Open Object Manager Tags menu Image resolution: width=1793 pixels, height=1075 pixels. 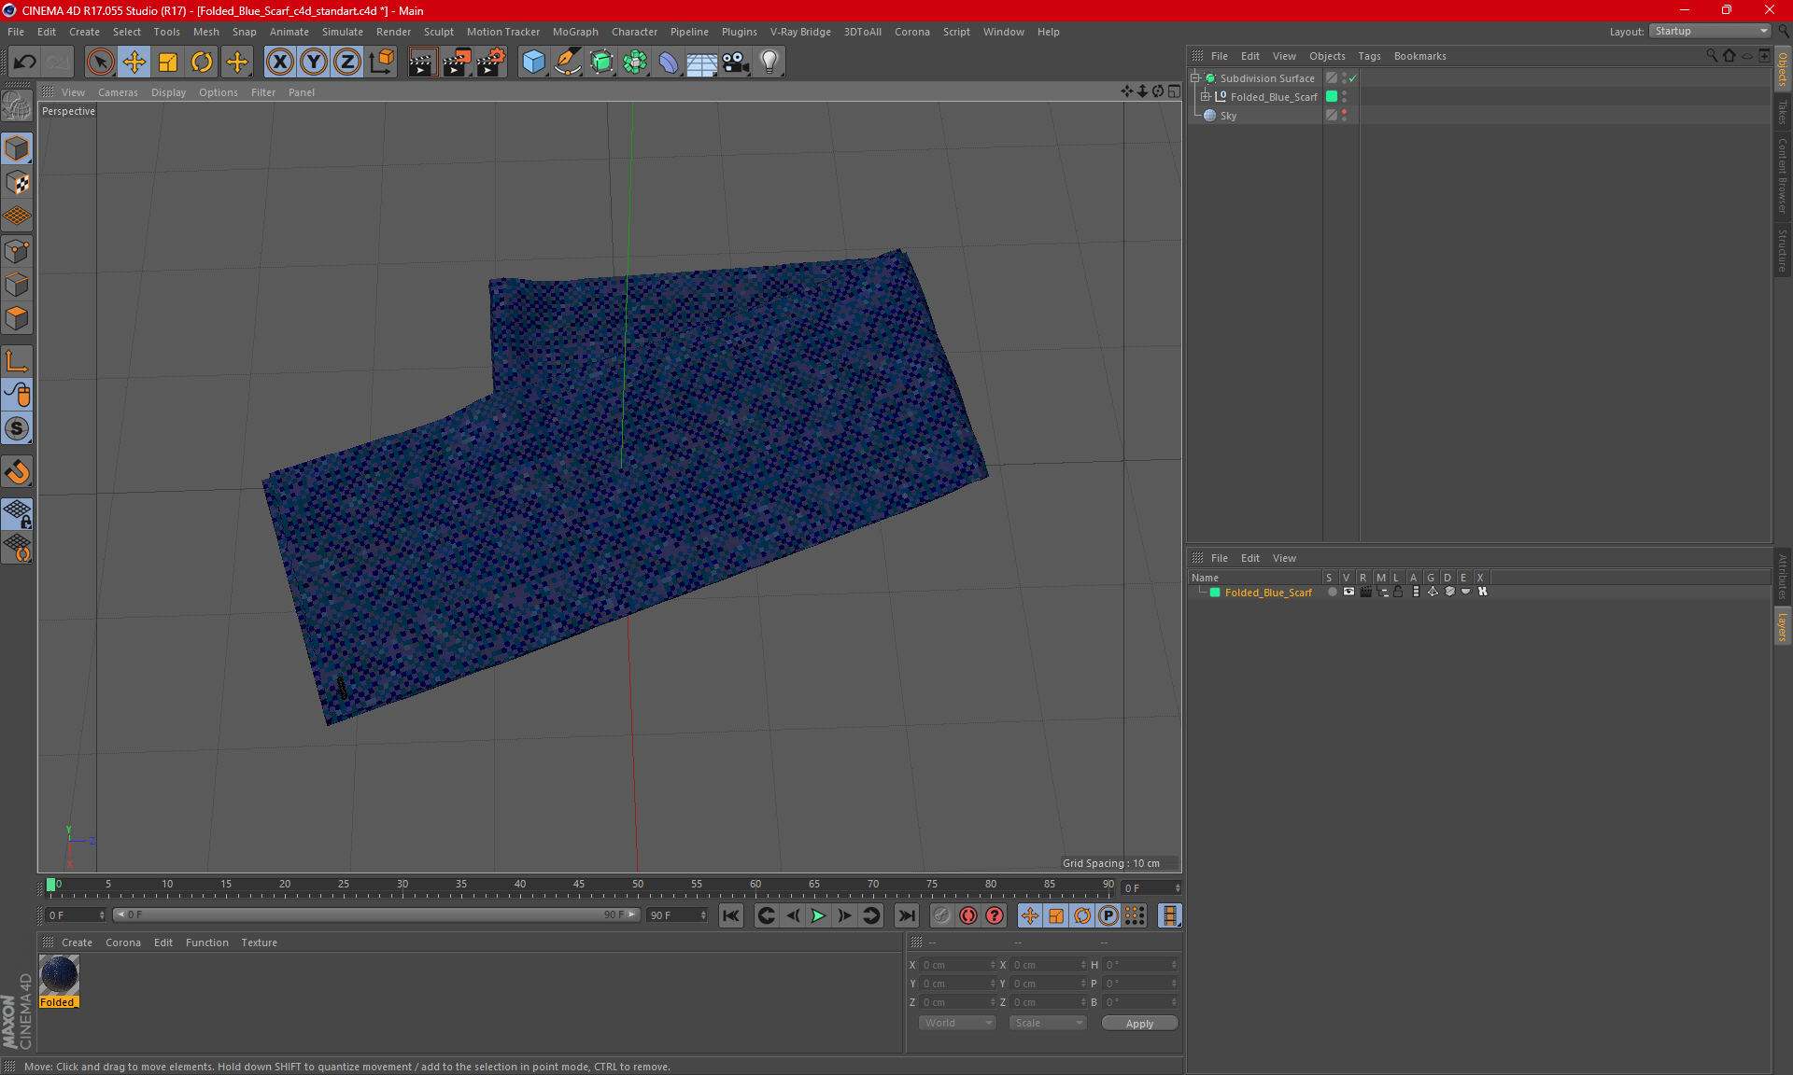pyautogui.click(x=1369, y=56)
